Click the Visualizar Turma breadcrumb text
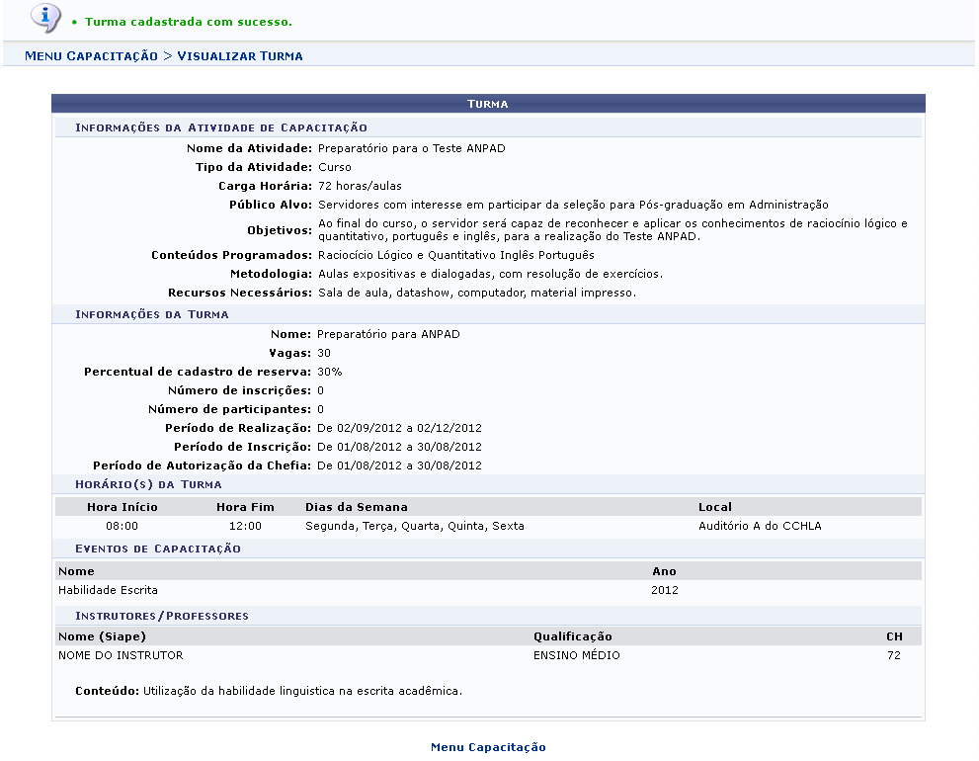Screen dimensions: 979x761 click(240, 56)
